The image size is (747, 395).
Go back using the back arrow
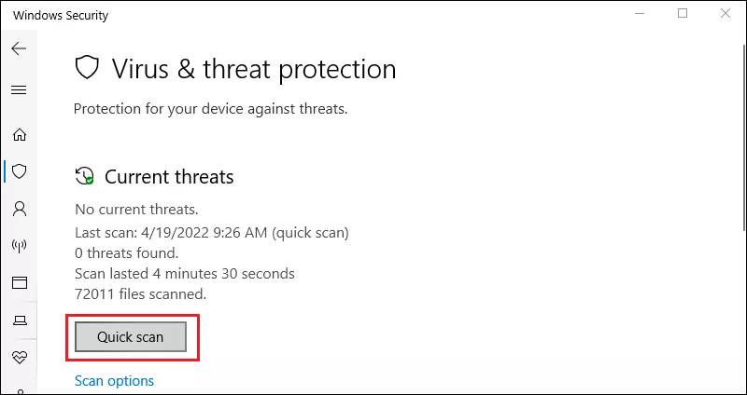19,48
